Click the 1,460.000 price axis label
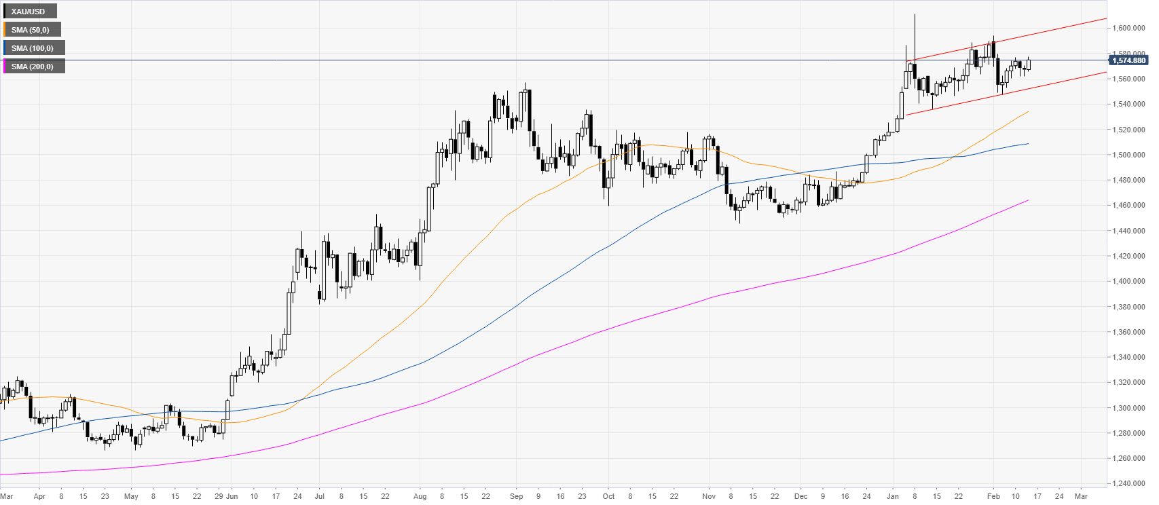The image size is (1159, 505). (x=1128, y=205)
